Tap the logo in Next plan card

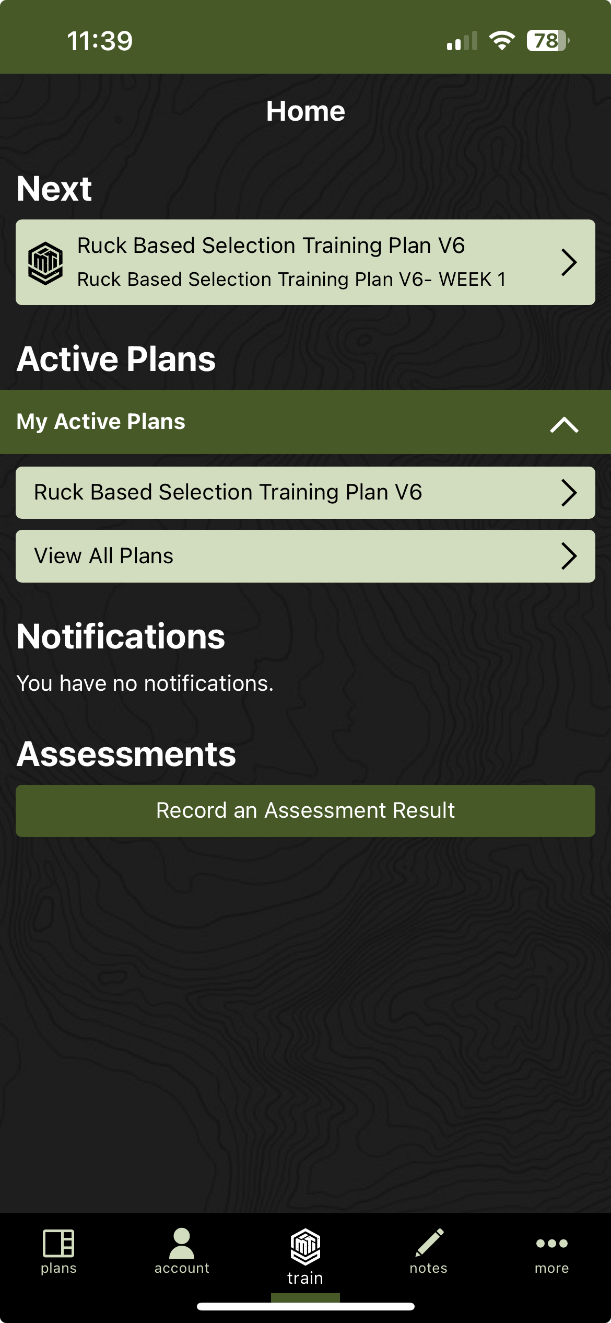point(45,263)
